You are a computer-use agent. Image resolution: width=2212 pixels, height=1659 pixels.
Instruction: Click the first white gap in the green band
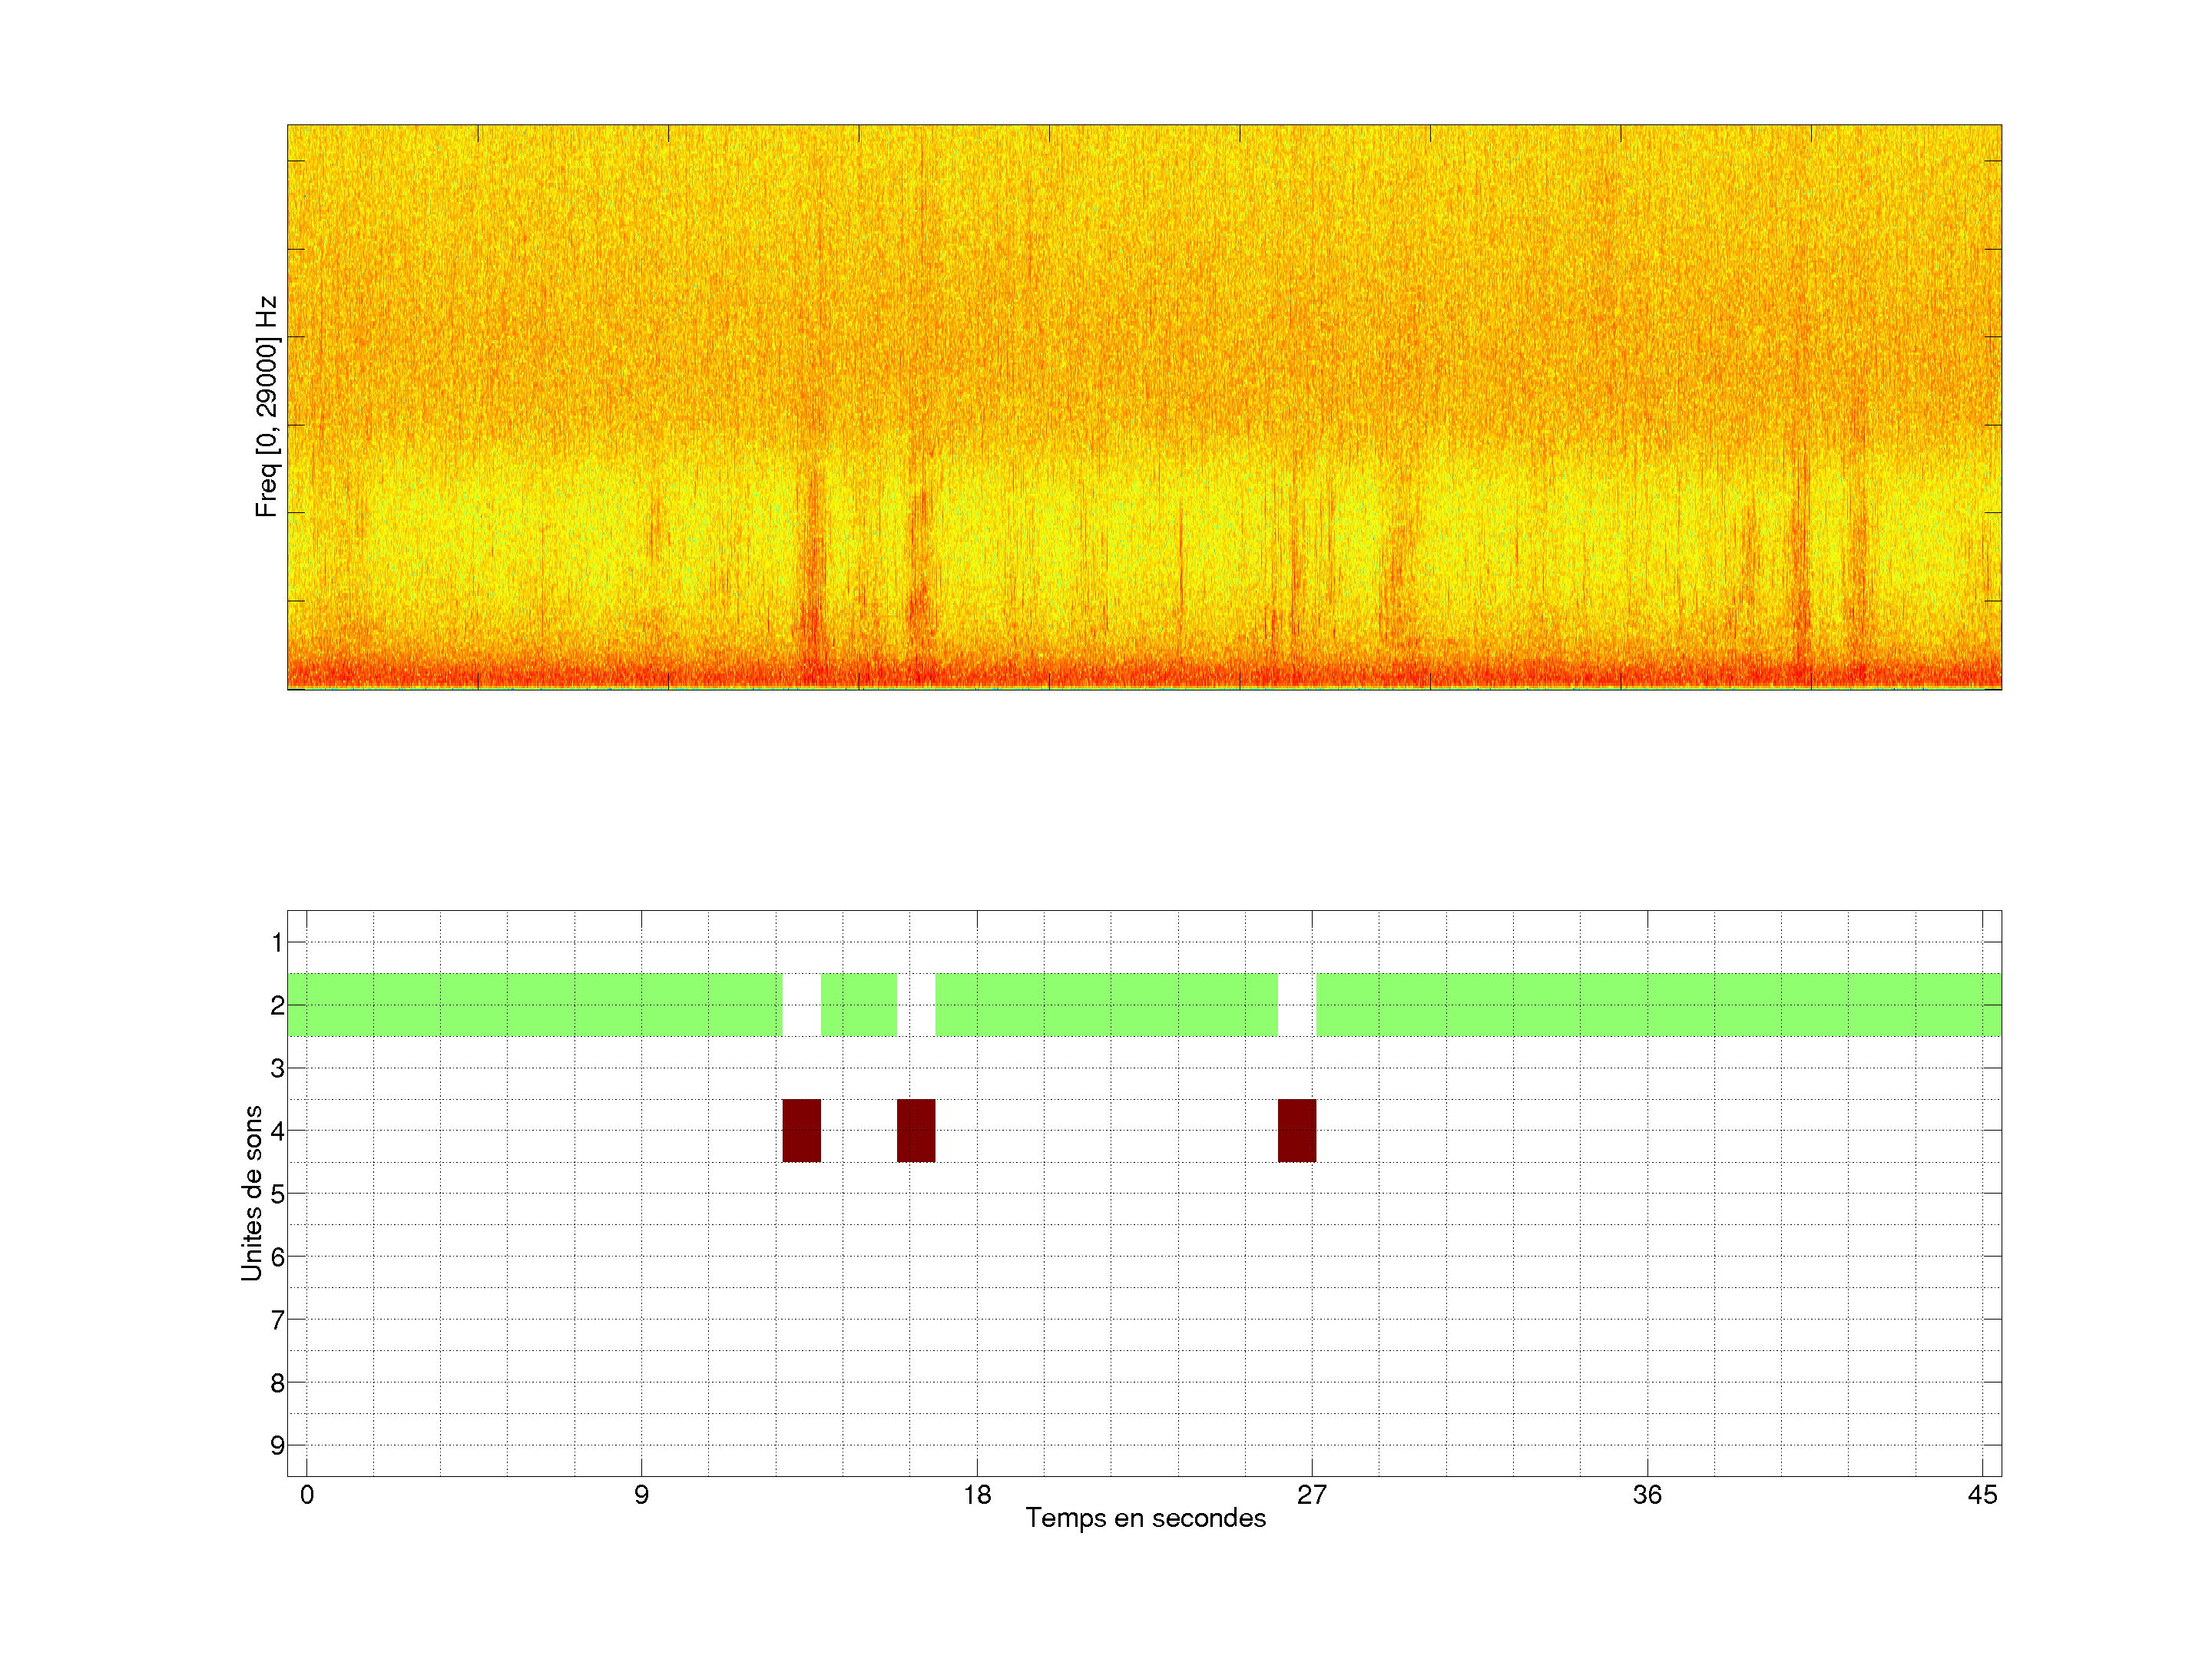click(801, 1004)
